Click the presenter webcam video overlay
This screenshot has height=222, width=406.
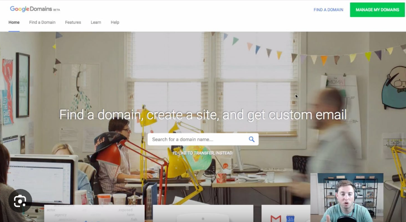[x=347, y=198]
